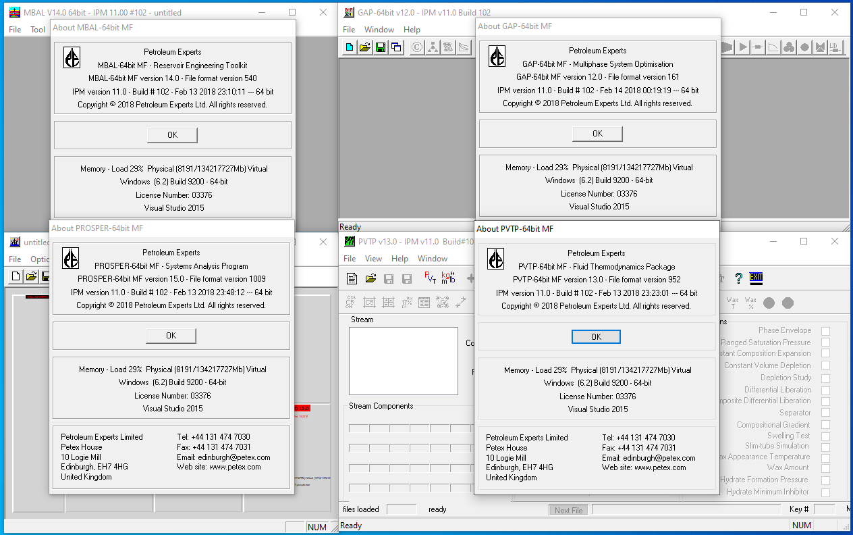Toggle Constant Volume Depletion checkbox

pos(825,366)
